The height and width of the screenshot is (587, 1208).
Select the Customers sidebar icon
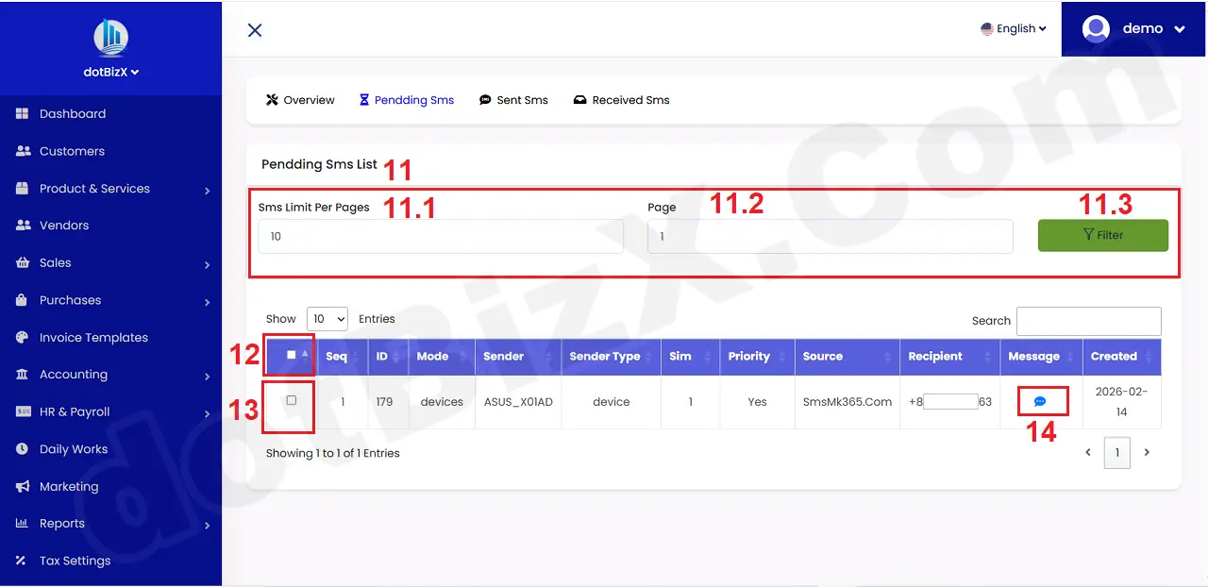21,151
